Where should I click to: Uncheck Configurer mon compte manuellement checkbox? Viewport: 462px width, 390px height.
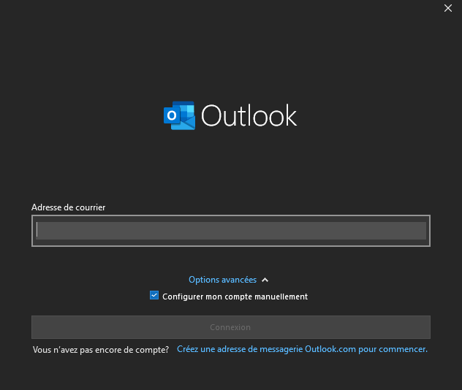click(154, 295)
